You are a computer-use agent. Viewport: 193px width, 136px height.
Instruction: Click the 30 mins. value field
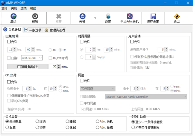[x=53, y=66]
